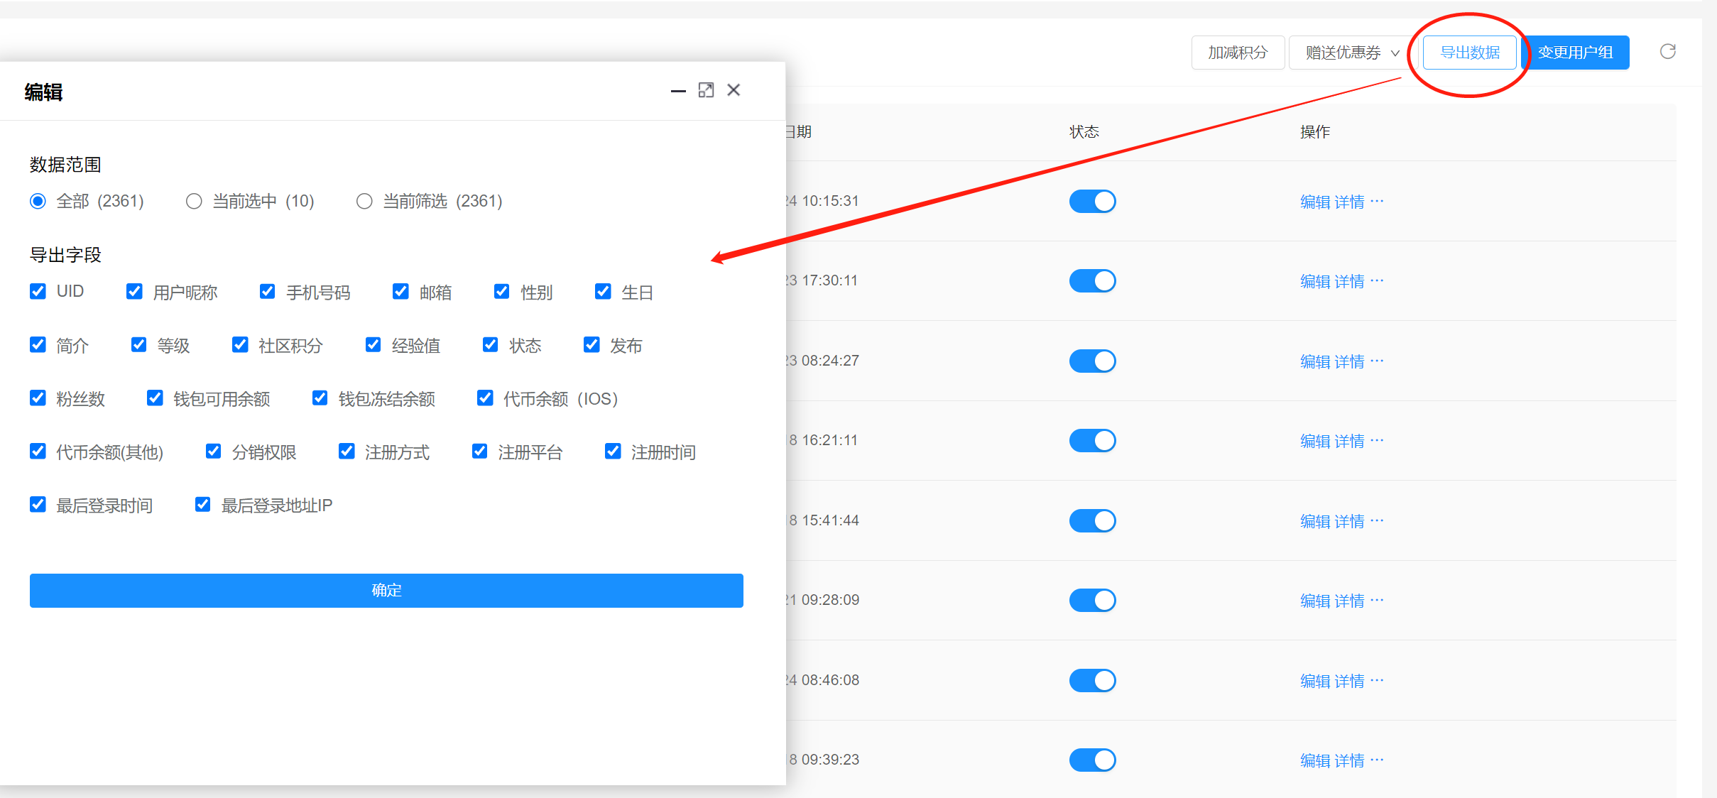Screen dimensions: 1717x798
Task: Minimize the 编辑 dialog
Action: (678, 91)
